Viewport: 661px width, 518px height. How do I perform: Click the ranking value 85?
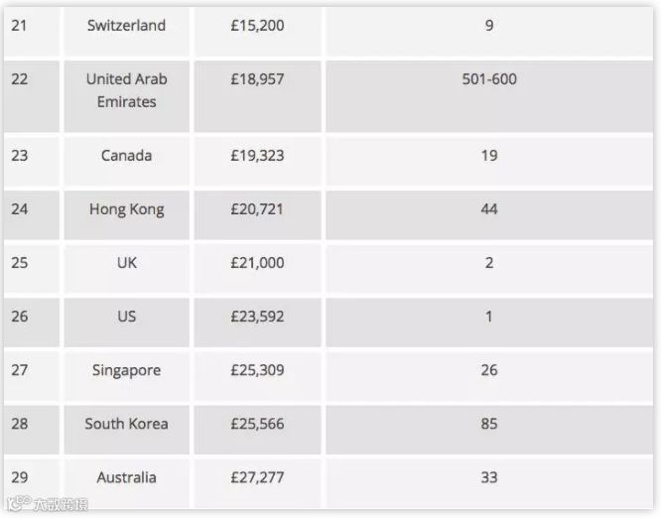(x=489, y=424)
